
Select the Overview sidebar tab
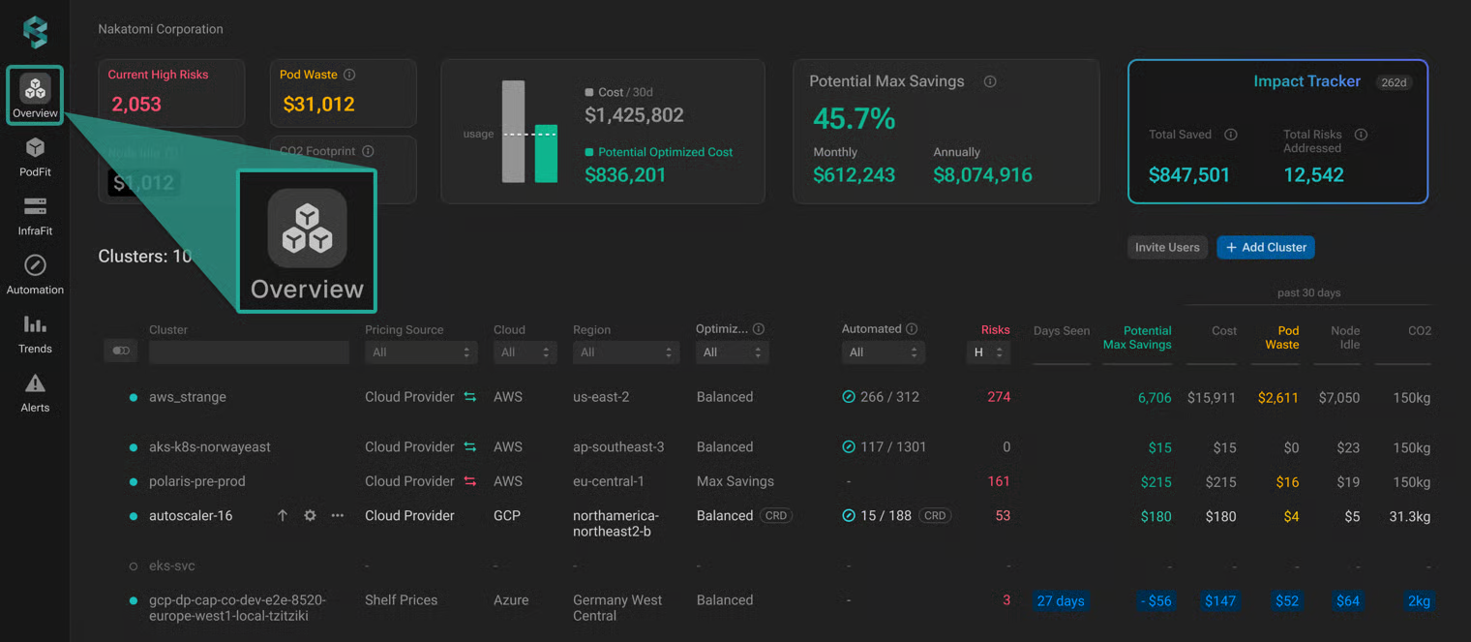(x=35, y=95)
